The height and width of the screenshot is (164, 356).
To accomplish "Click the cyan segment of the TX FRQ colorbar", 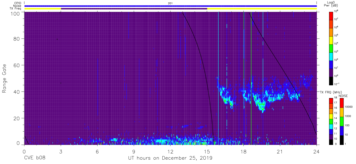I will tap(331, 126).
